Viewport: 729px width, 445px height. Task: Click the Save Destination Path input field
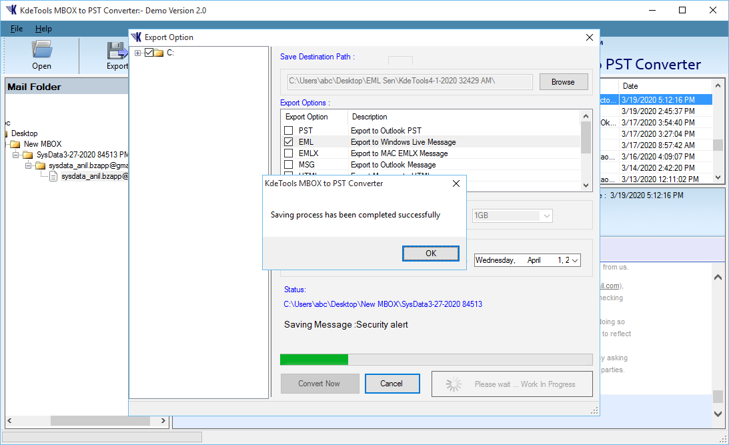(410, 81)
